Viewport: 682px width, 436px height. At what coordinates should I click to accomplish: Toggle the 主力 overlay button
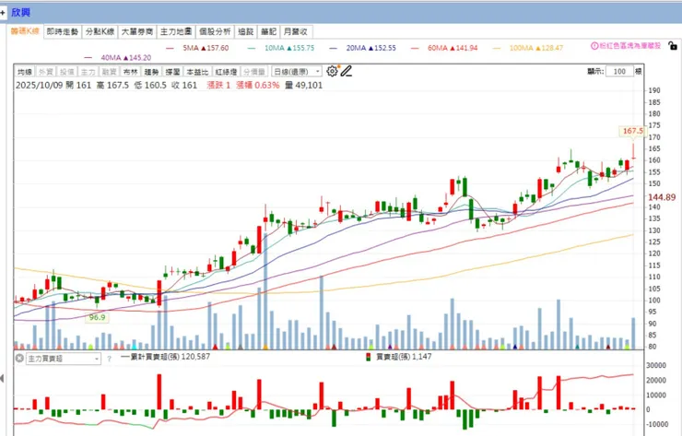coord(88,72)
